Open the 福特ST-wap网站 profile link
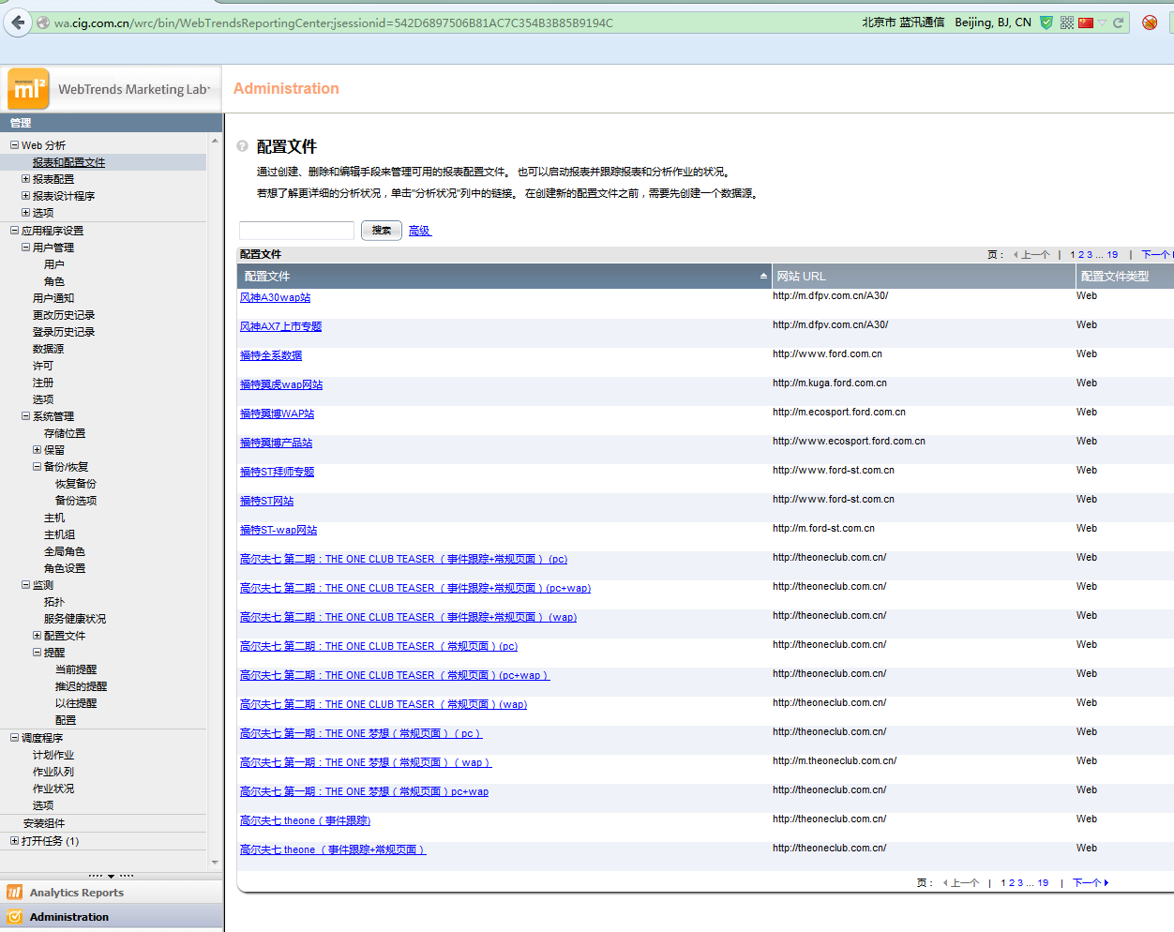 [x=278, y=531]
